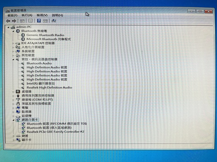The height and width of the screenshot is (162, 217).
Task: Click the 顯示卡 display adapter icon
Action: (x=18, y=140)
